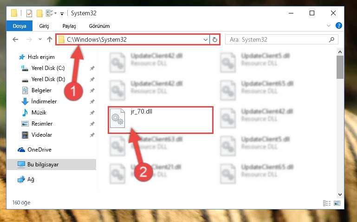Click the vertical scrollbar thumb
The height and width of the screenshot is (222, 357).
(x=340, y=67)
